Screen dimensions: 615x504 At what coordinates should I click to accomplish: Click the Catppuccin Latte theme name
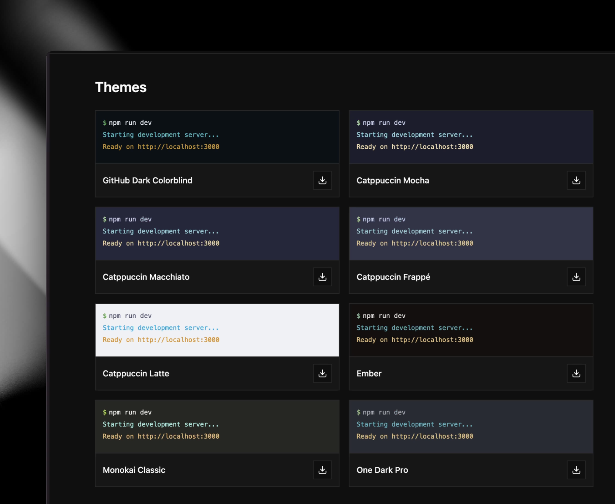[136, 374]
